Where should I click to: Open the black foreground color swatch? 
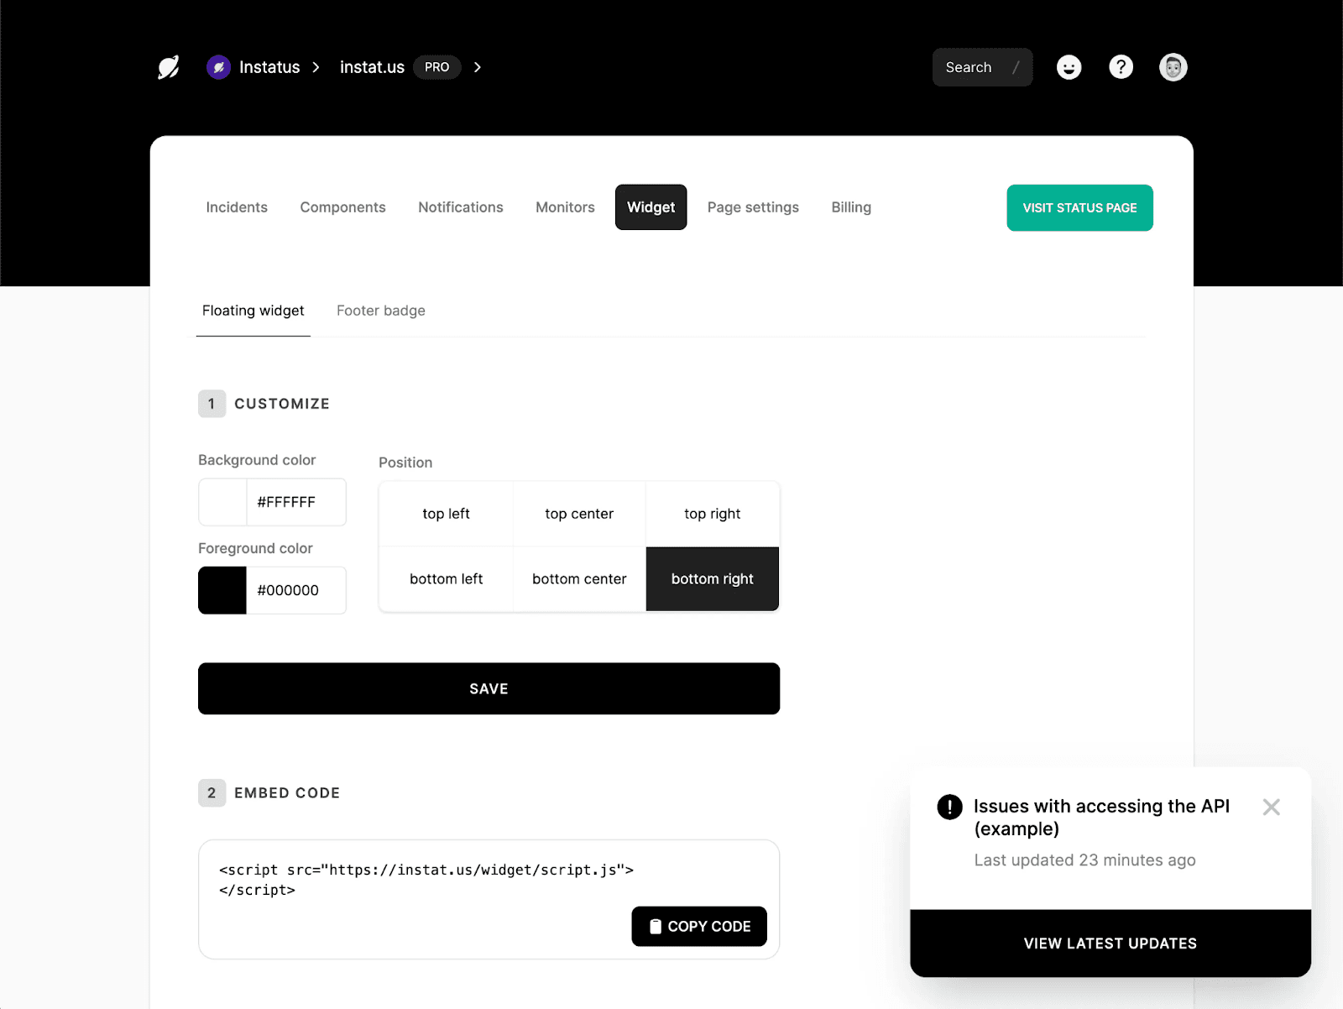pos(222,590)
